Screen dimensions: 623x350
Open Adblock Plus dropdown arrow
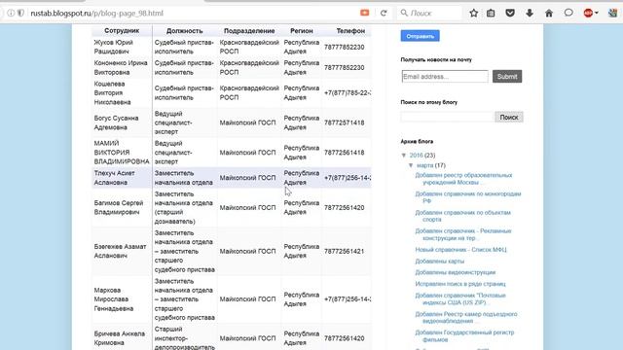coord(597,13)
